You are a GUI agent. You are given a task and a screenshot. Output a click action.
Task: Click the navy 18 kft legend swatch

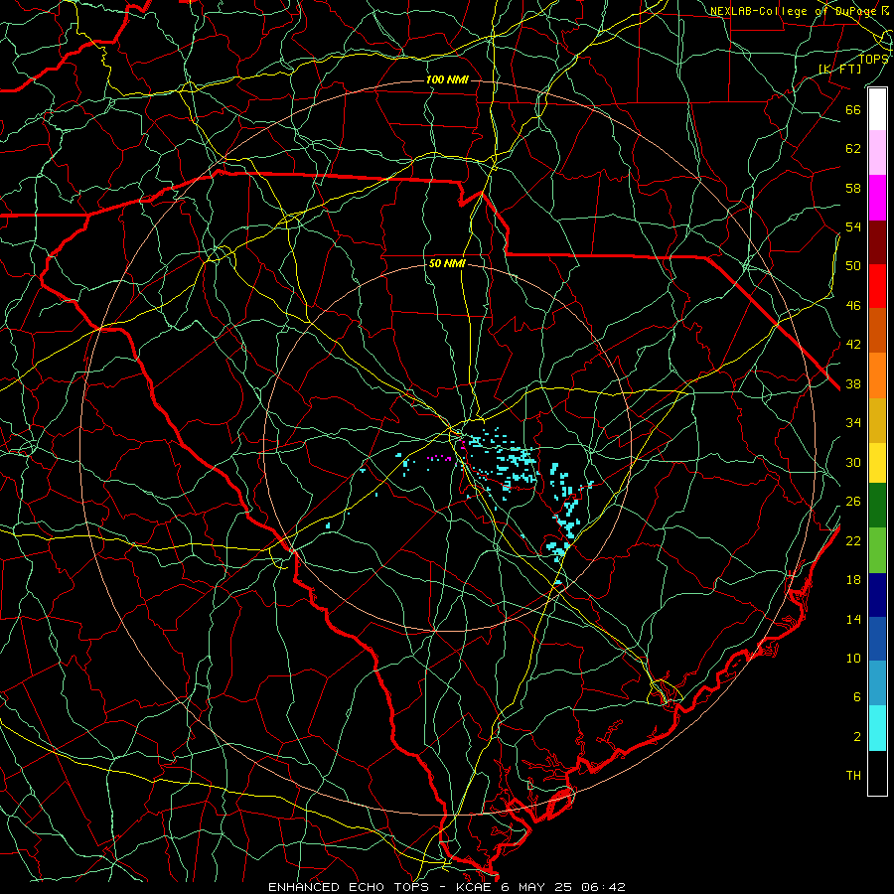(877, 595)
